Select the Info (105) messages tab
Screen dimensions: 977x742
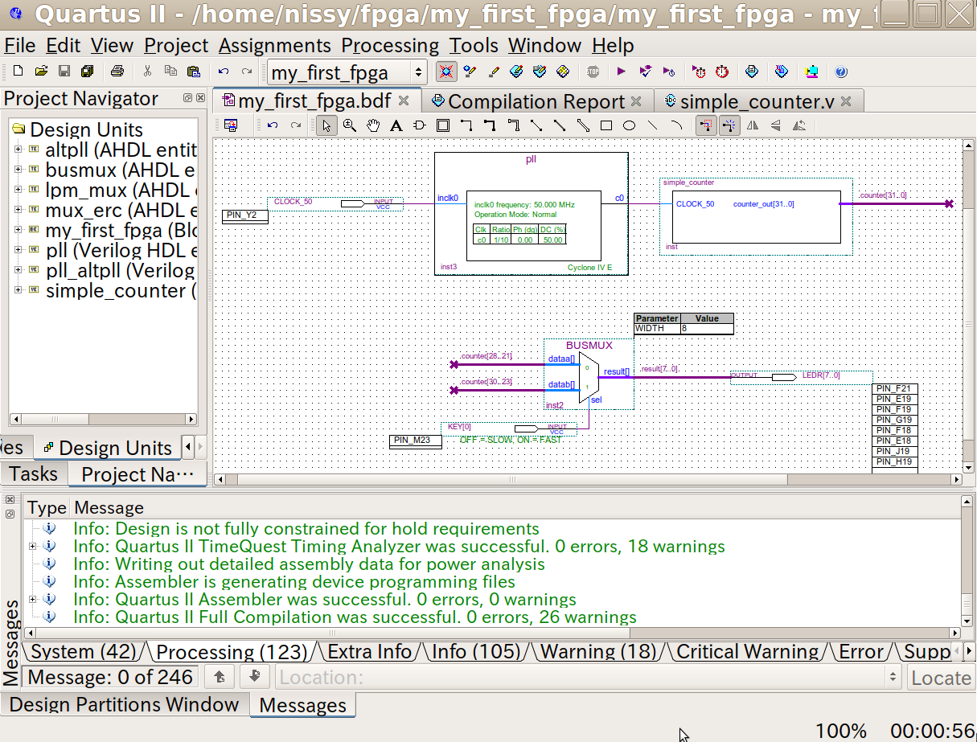[x=478, y=651]
